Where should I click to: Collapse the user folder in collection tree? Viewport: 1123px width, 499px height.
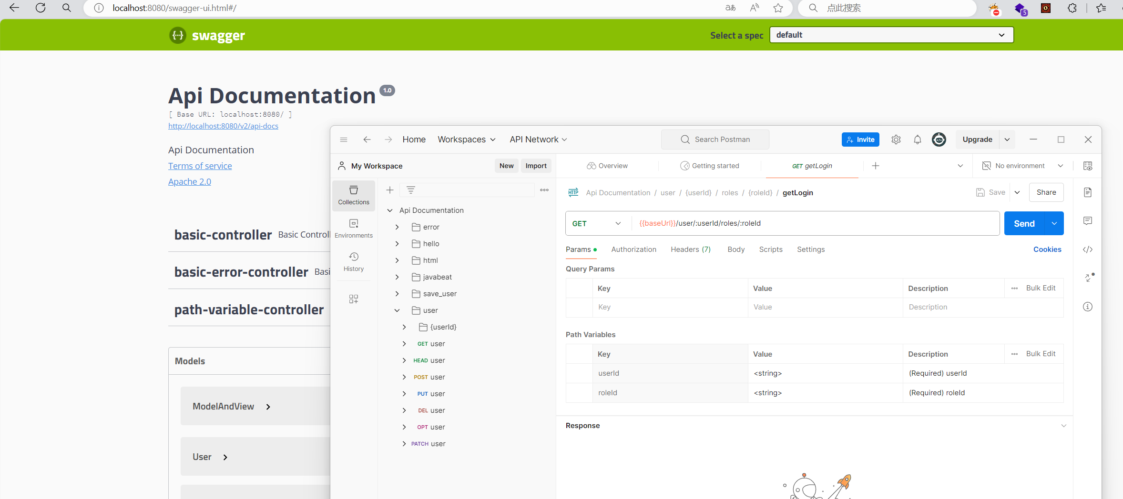(397, 310)
